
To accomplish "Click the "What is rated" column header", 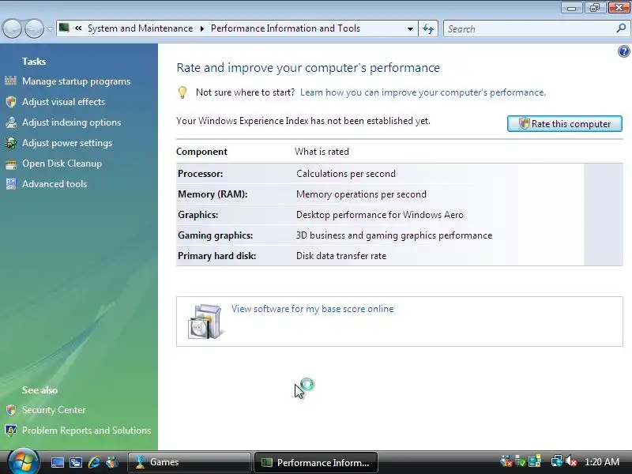I will (322, 152).
